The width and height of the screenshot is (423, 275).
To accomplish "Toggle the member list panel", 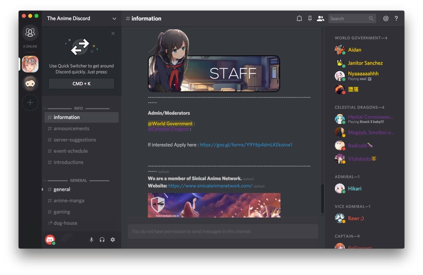I will coord(320,18).
